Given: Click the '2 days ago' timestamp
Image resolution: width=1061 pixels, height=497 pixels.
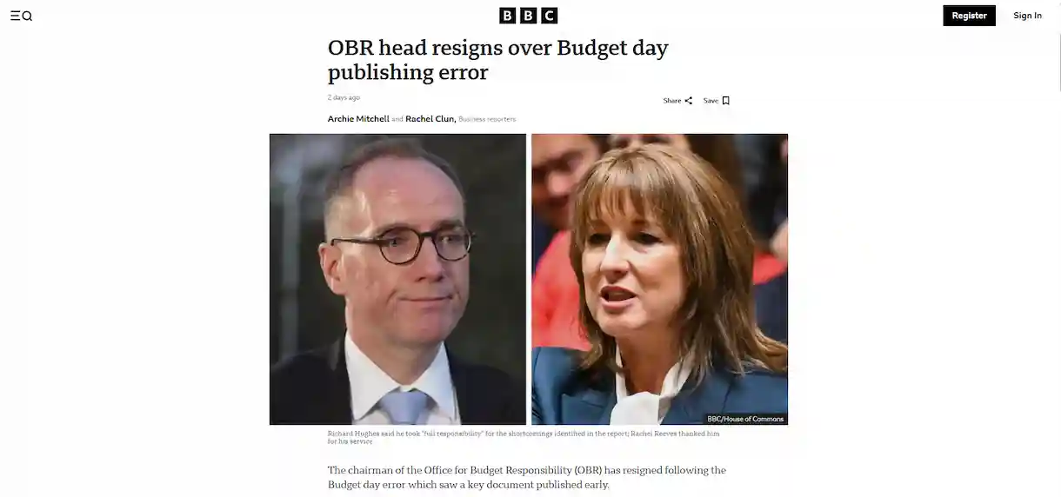Looking at the screenshot, I should (344, 97).
